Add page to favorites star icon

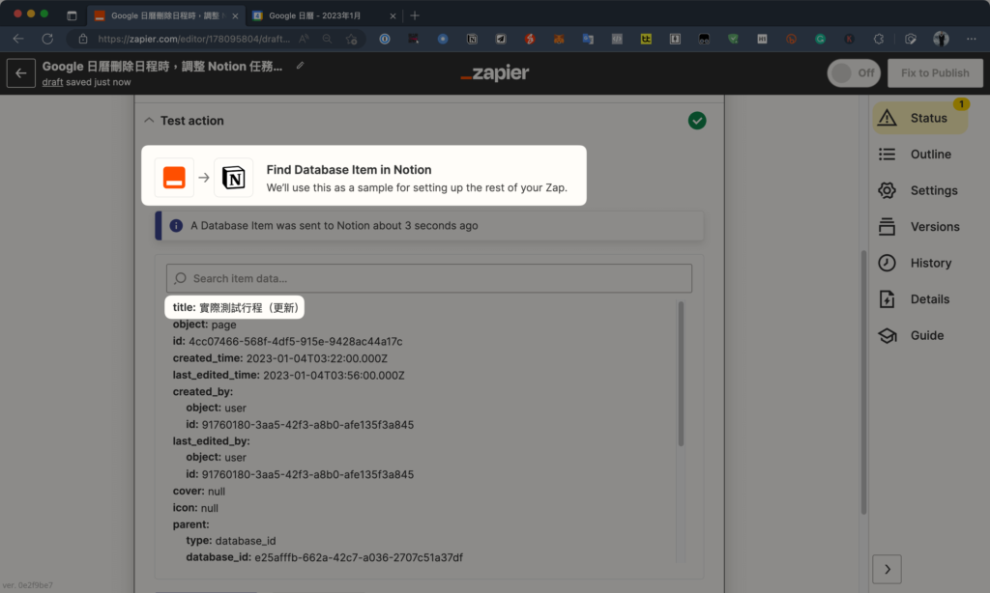point(352,39)
